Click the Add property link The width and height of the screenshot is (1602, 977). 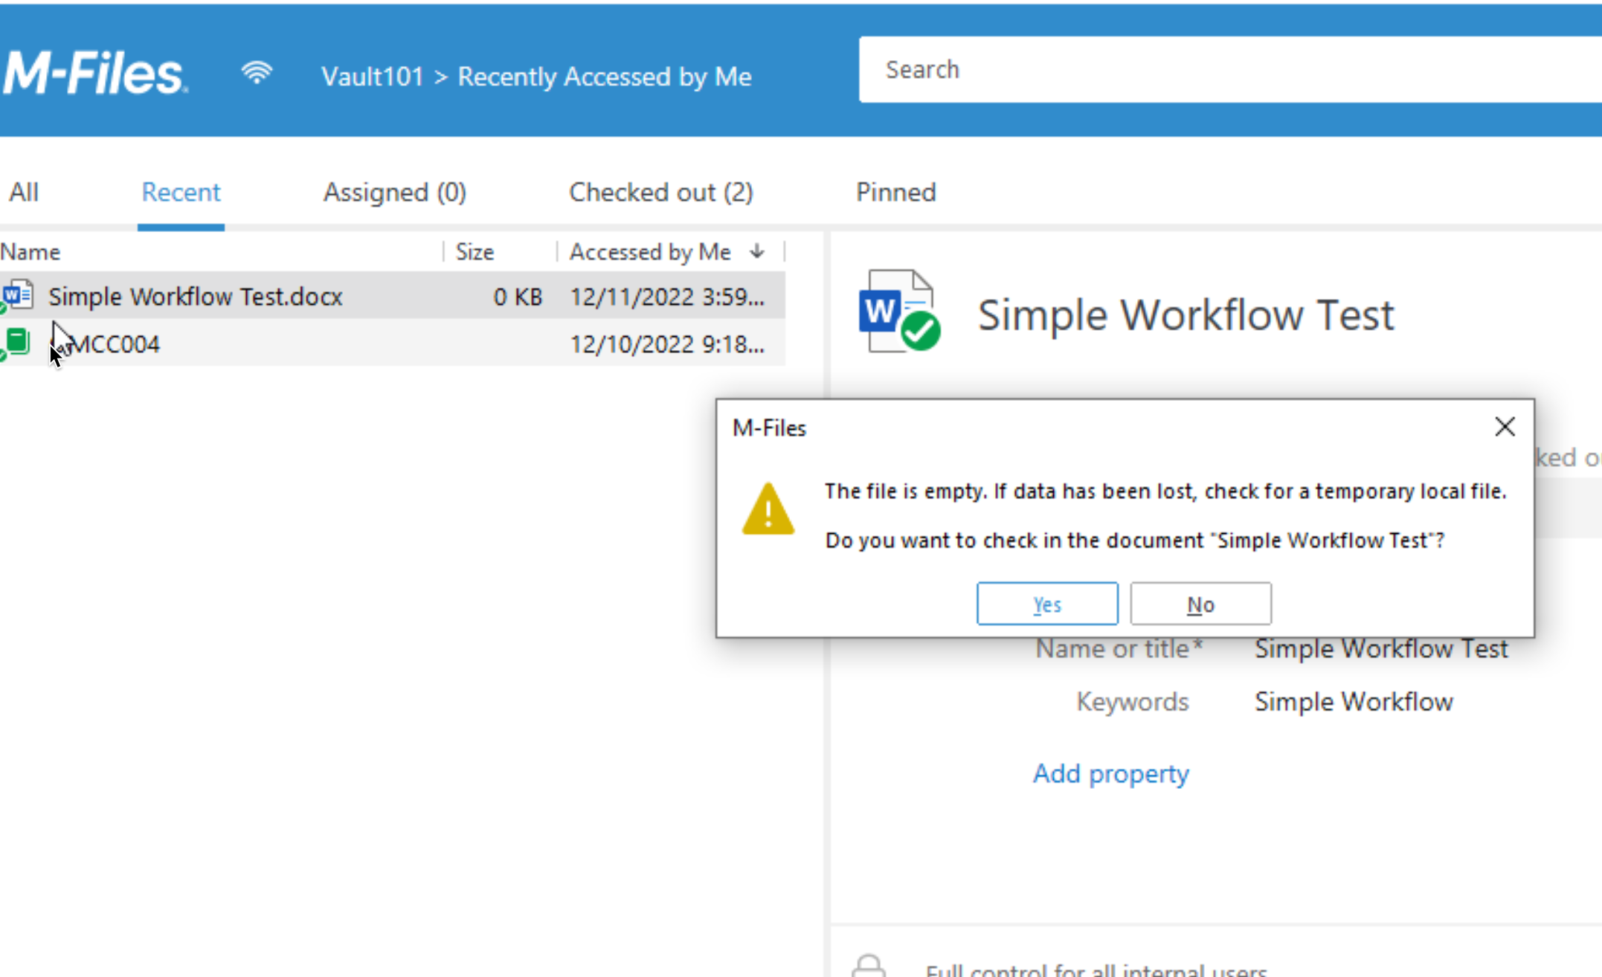(1110, 773)
